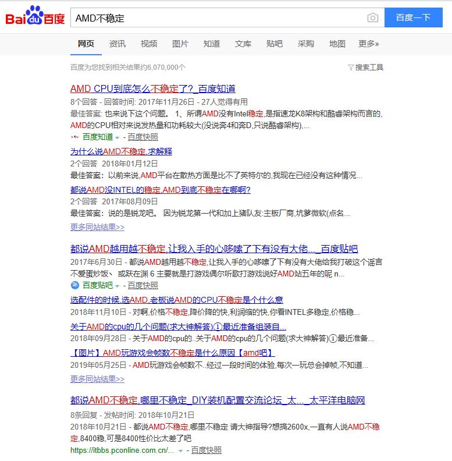Click text 8条回复 - 发帖时间: 2018年10月21日

pyautogui.click(x=132, y=415)
